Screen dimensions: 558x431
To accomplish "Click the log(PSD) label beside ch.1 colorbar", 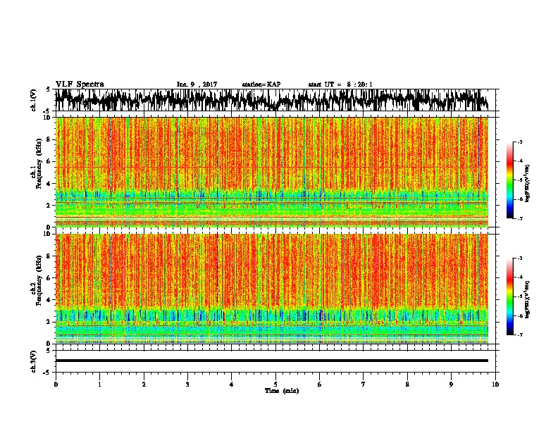I will 527,184.
